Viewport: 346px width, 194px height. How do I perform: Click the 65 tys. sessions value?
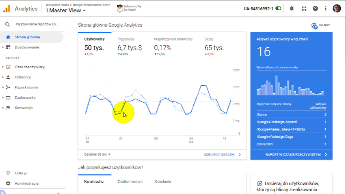coord(214,48)
